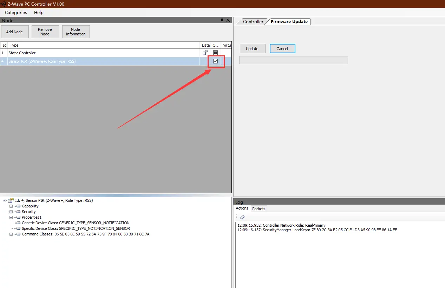Viewport: 445px width, 288px height.
Task: Click the Z-Wave app icon in title bar
Action: [2, 4]
